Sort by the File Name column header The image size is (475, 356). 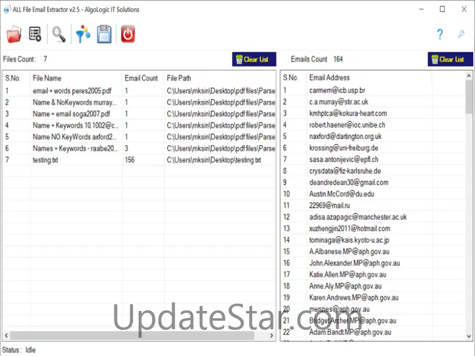47,78
